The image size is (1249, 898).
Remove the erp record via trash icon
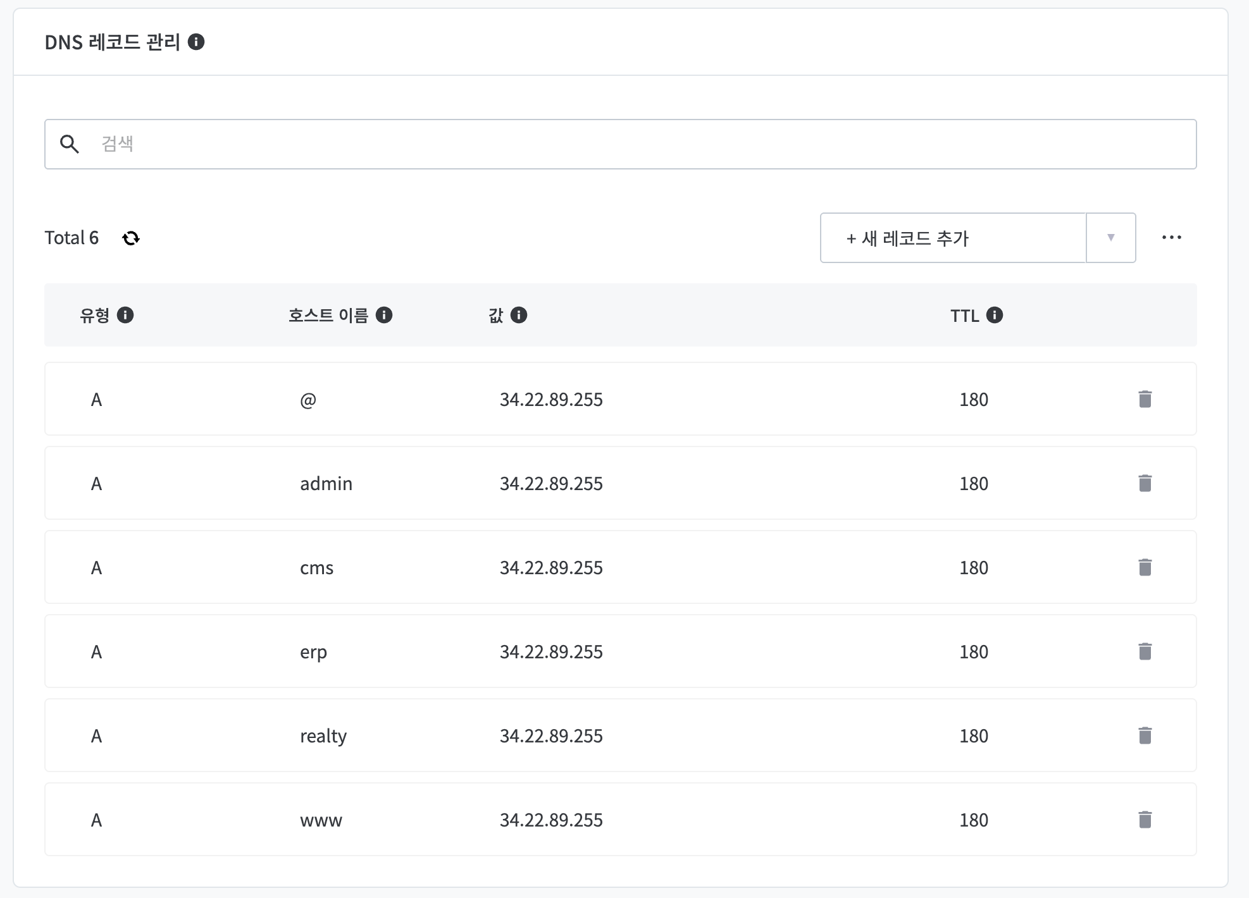(x=1145, y=651)
